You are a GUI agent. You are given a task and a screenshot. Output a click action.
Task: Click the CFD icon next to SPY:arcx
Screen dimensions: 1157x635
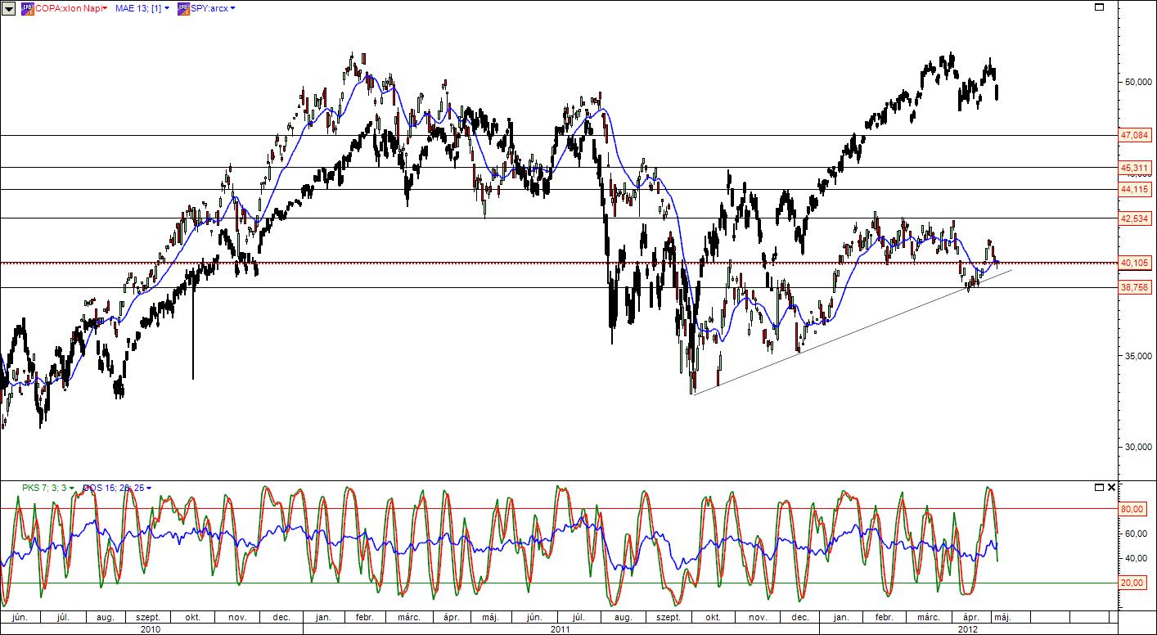tap(183, 7)
